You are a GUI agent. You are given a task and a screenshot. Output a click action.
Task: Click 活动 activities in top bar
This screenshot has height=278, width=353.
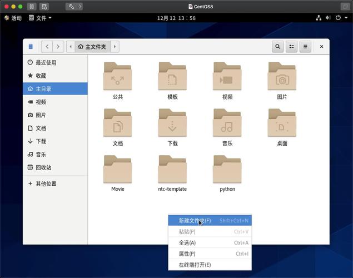point(13,18)
